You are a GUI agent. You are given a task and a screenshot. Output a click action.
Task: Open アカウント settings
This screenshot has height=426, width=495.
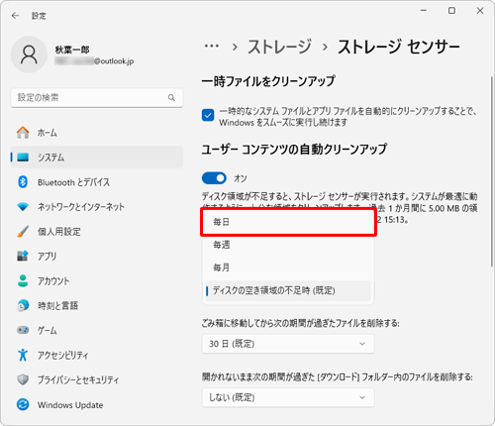(96, 280)
